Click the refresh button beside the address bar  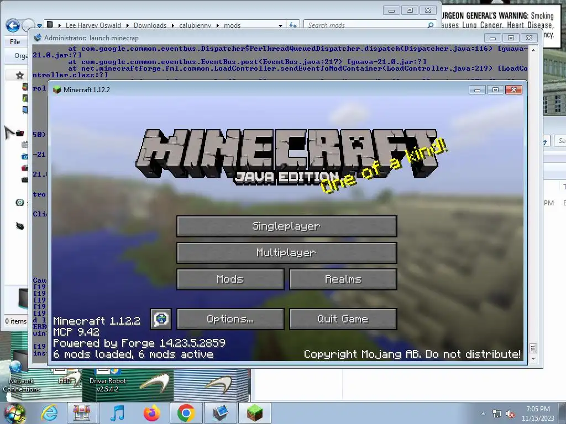[292, 25]
